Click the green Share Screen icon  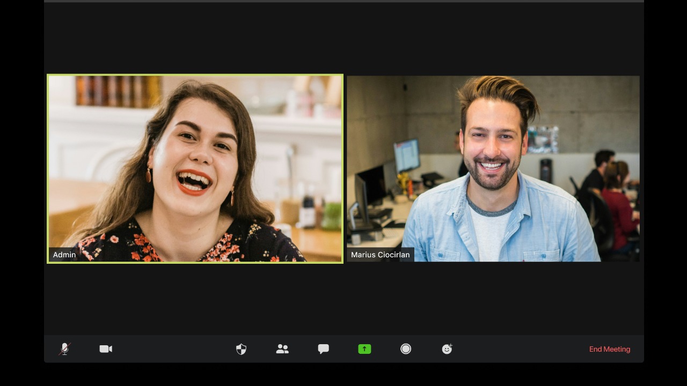pyautogui.click(x=364, y=349)
